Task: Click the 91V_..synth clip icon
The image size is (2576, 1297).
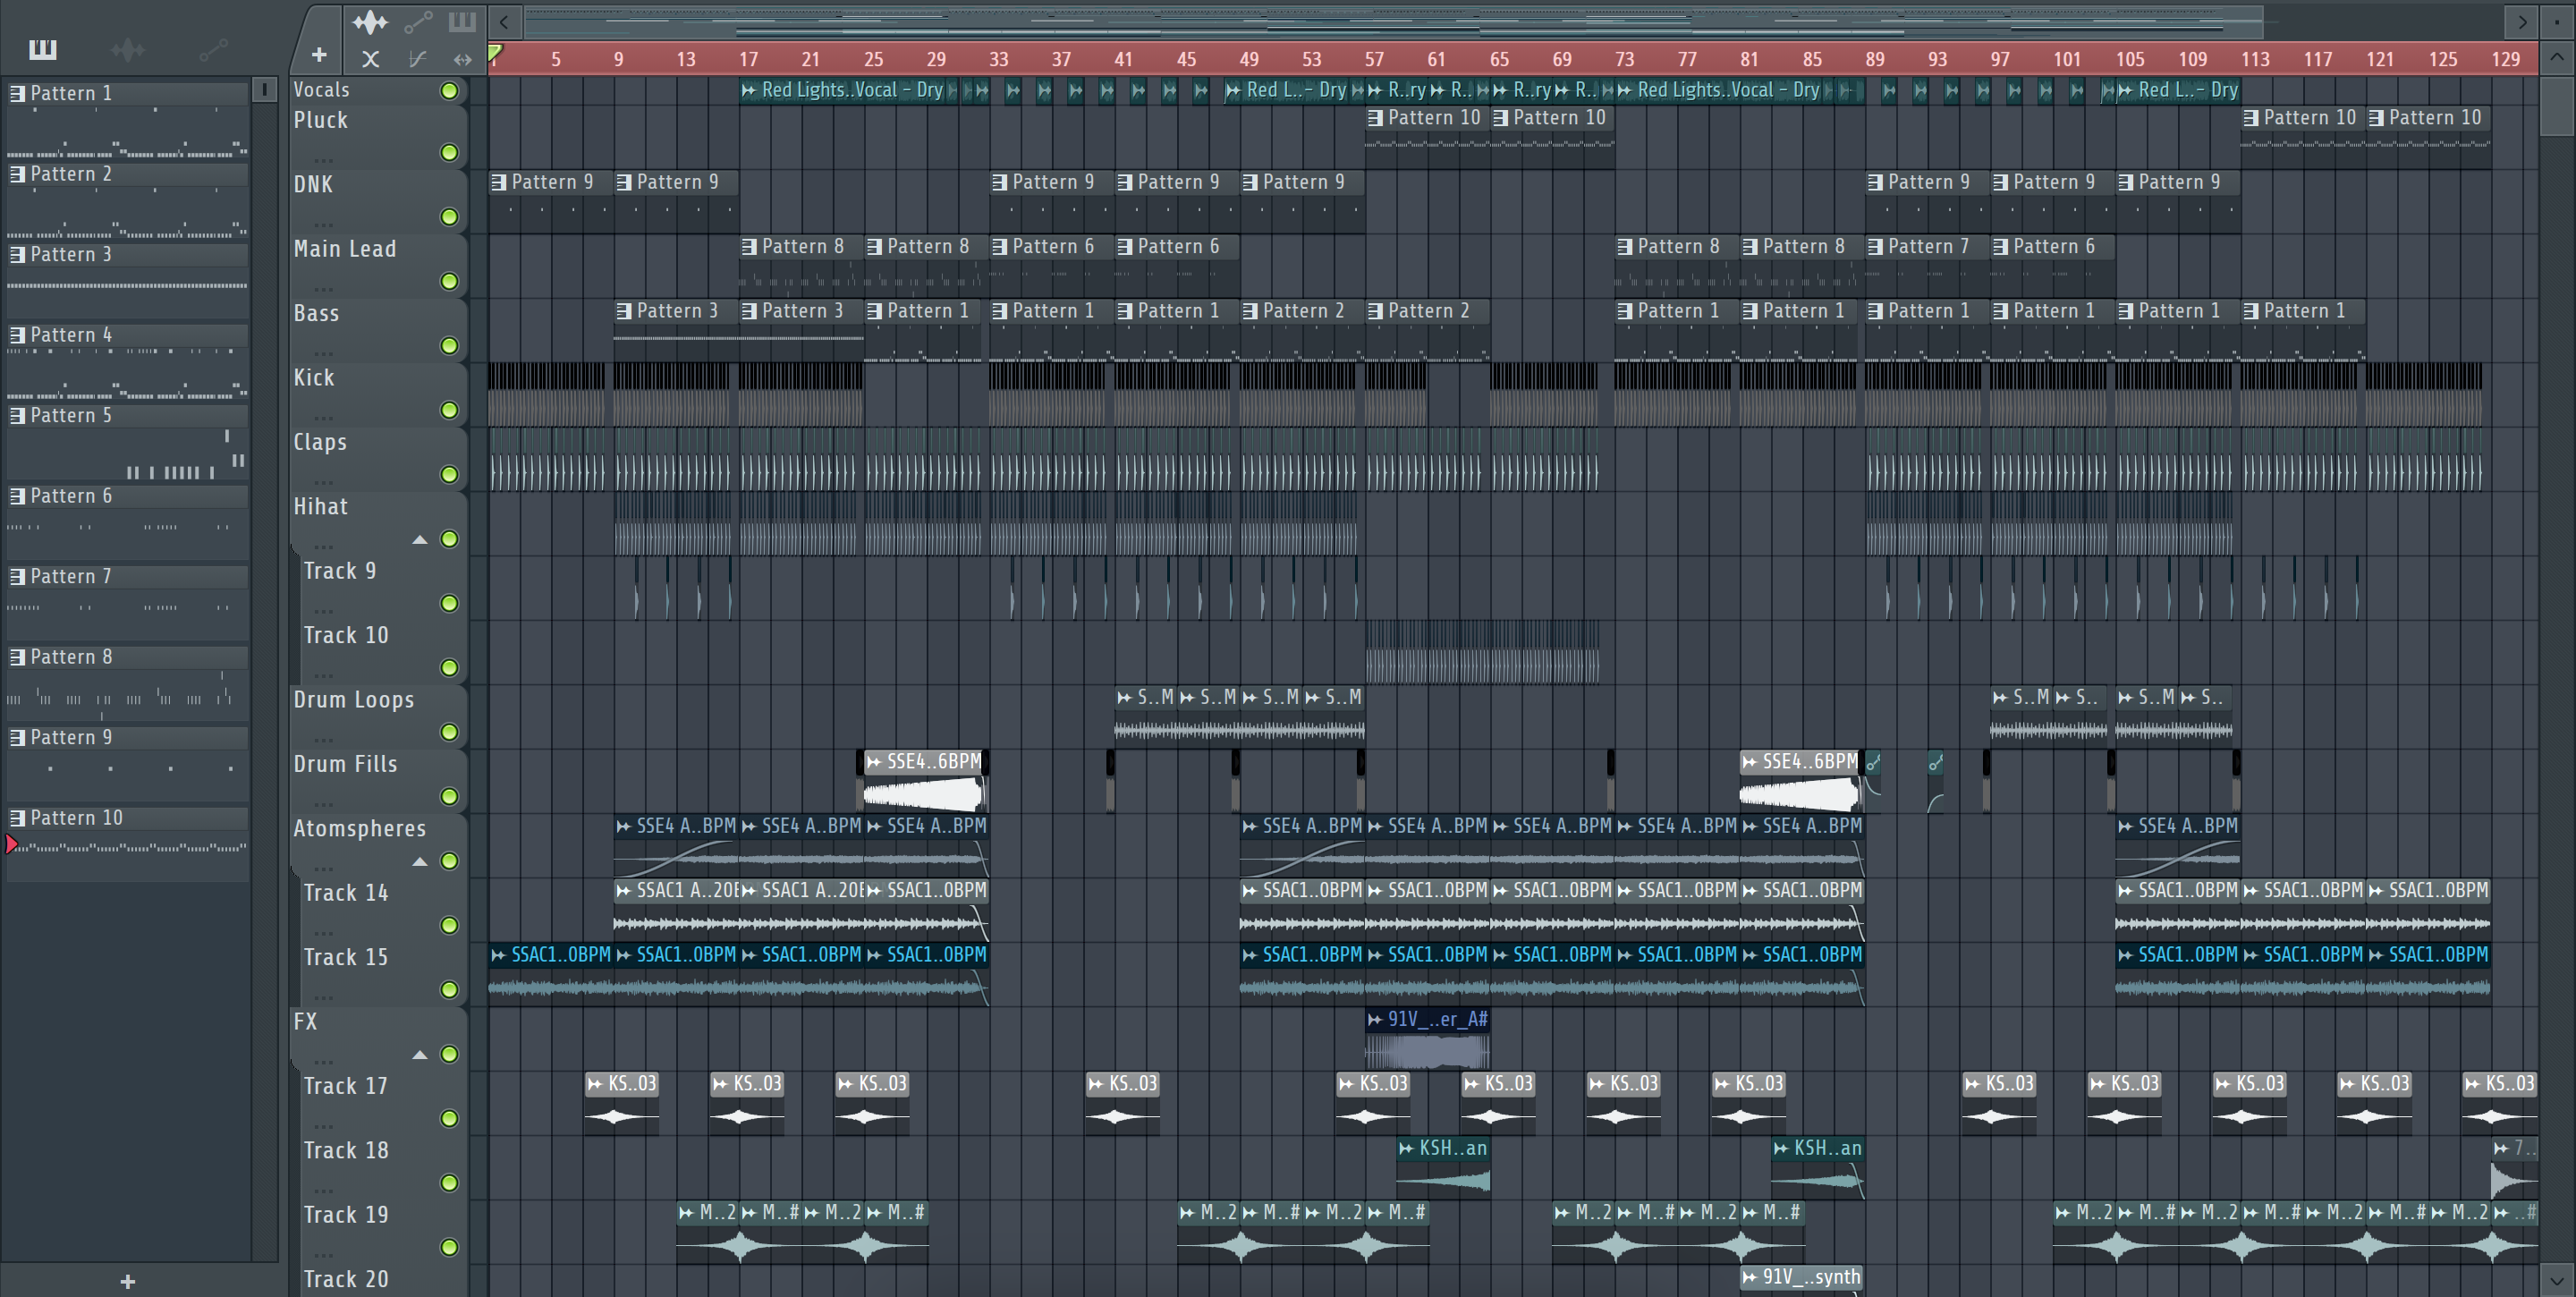Action: pyautogui.click(x=1749, y=1277)
